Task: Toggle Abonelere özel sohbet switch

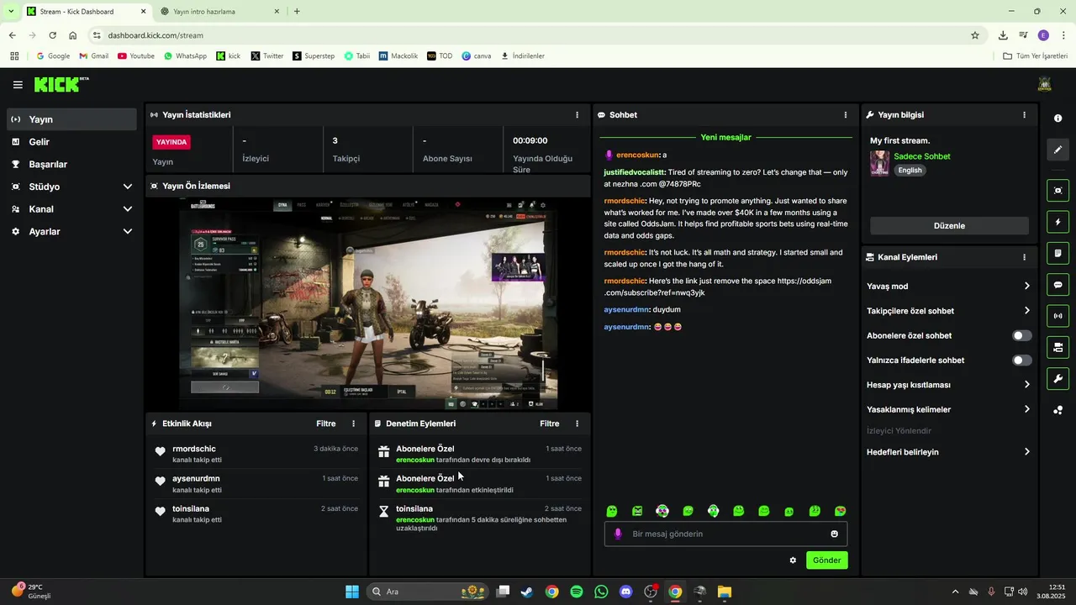Action: tap(1021, 335)
